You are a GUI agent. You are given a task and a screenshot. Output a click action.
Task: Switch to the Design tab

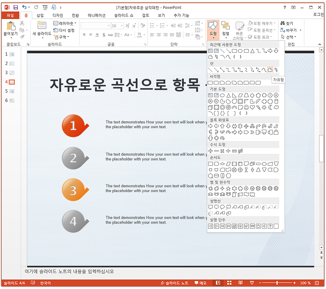coord(57,16)
